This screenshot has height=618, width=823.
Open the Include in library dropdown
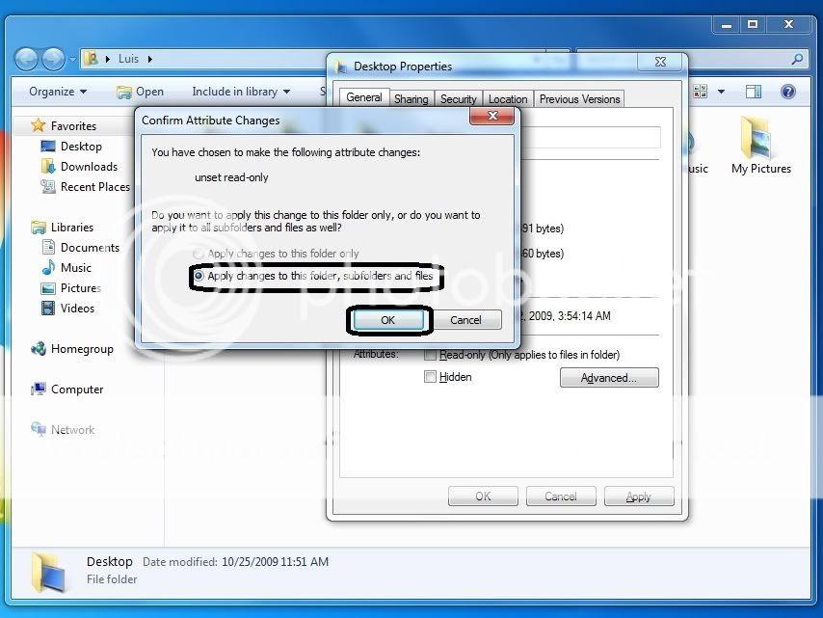[x=241, y=91]
